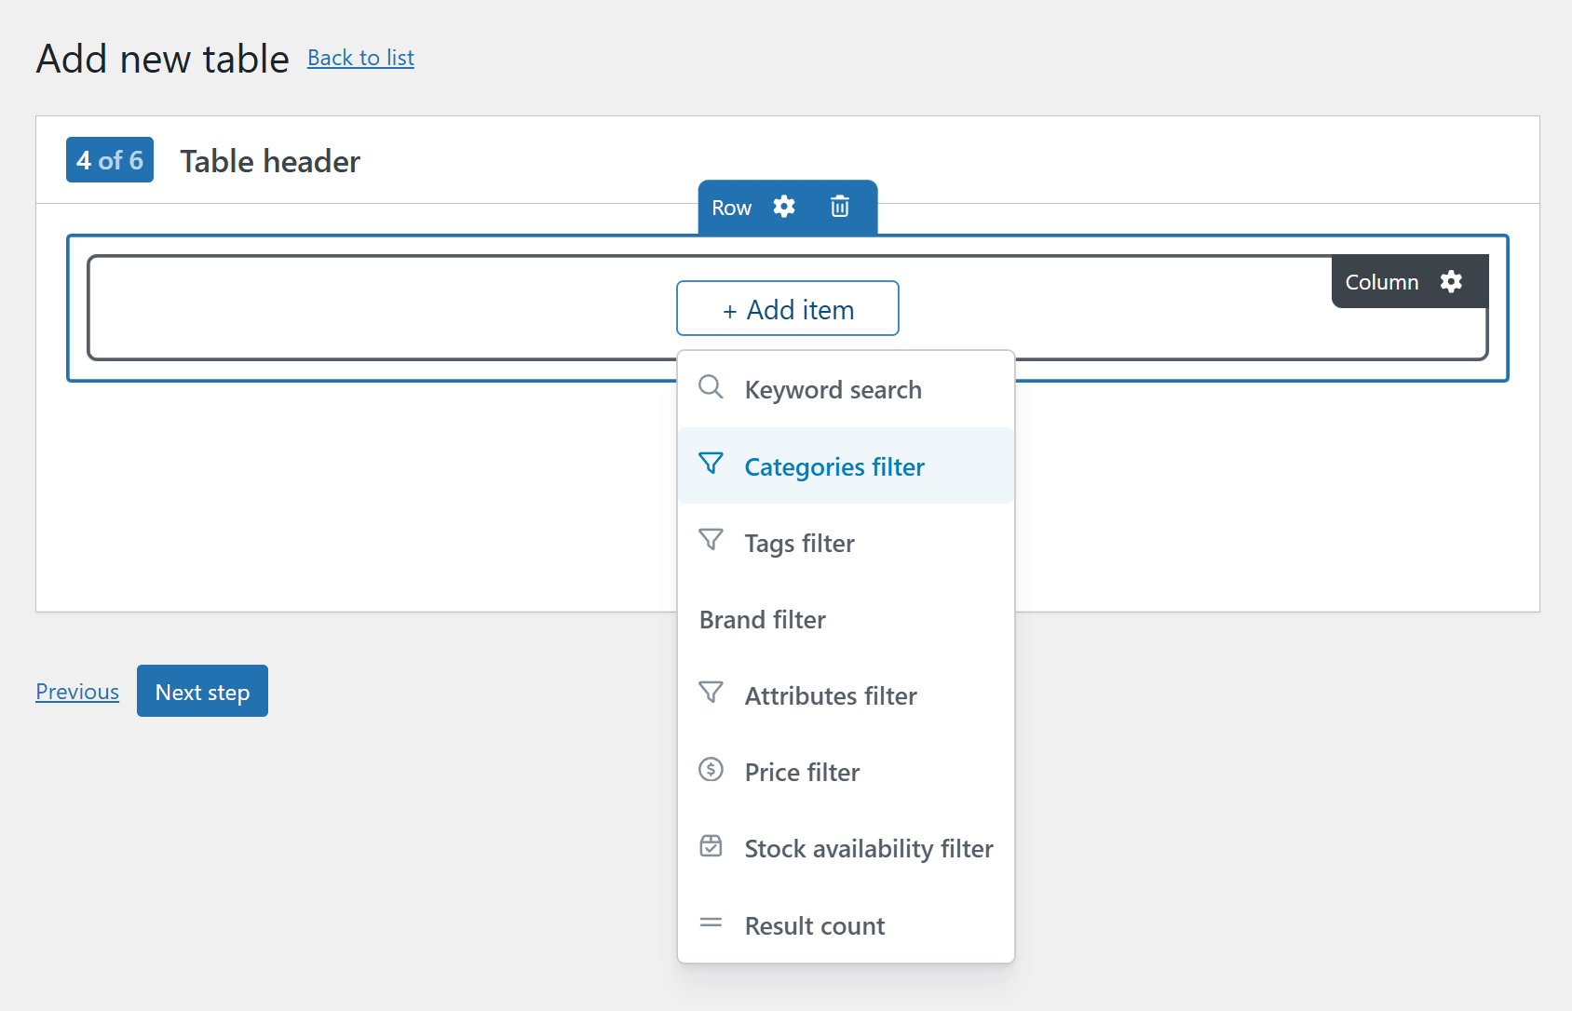
Task: Click the Previous link
Action: click(x=77, y=691)
